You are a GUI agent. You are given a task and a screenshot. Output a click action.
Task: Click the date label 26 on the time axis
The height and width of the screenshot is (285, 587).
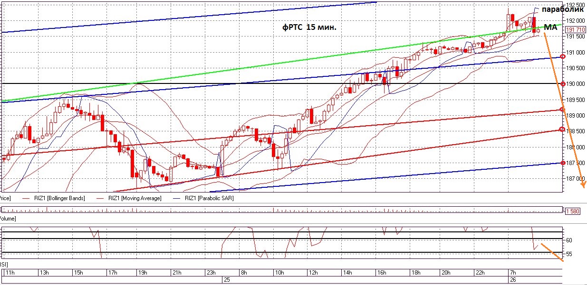click(x=512, y=280)
